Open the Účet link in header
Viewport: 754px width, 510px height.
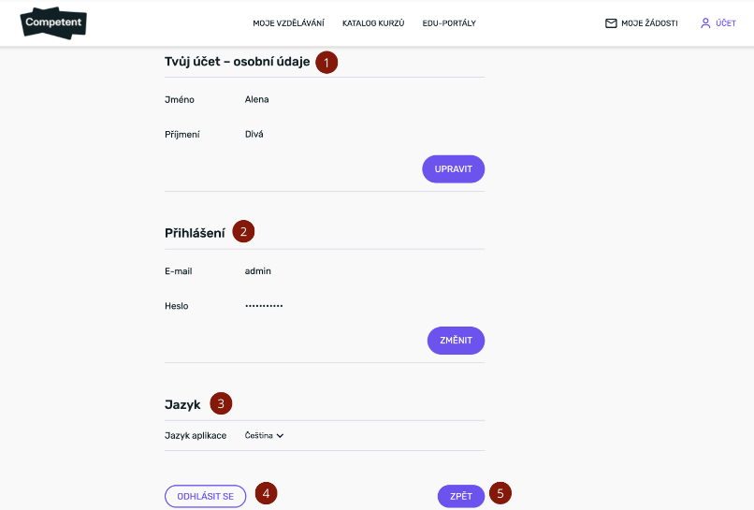725,23
